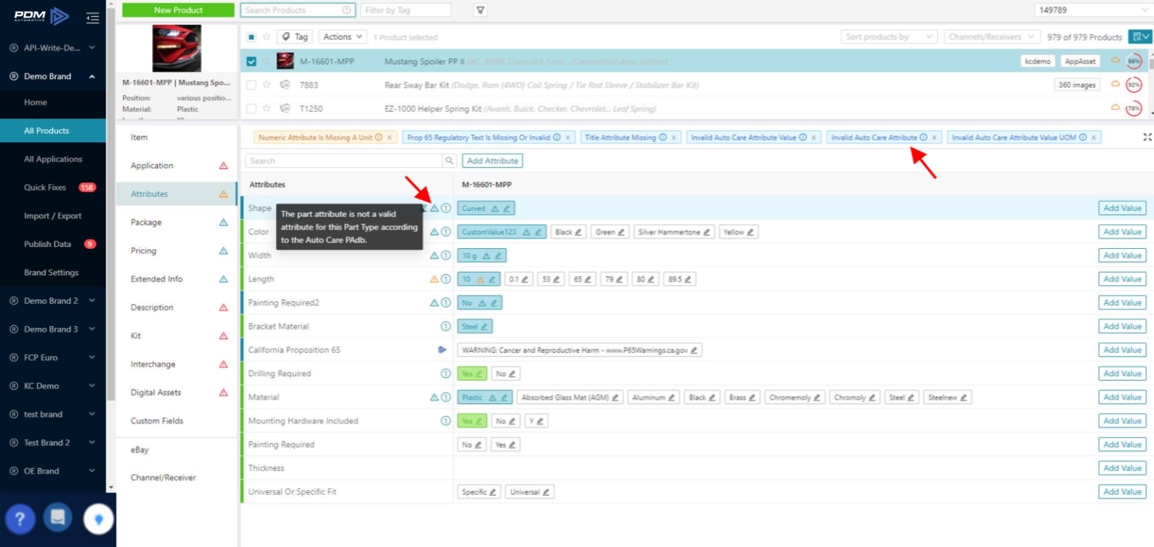
Task: Click the star icon for product T1250
Action: click(x=267, y=108)
